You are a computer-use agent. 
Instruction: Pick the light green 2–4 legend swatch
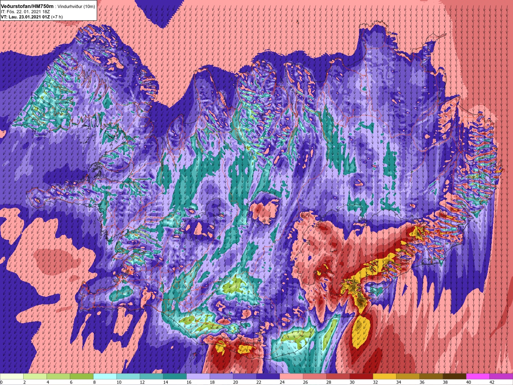[35, 377]
